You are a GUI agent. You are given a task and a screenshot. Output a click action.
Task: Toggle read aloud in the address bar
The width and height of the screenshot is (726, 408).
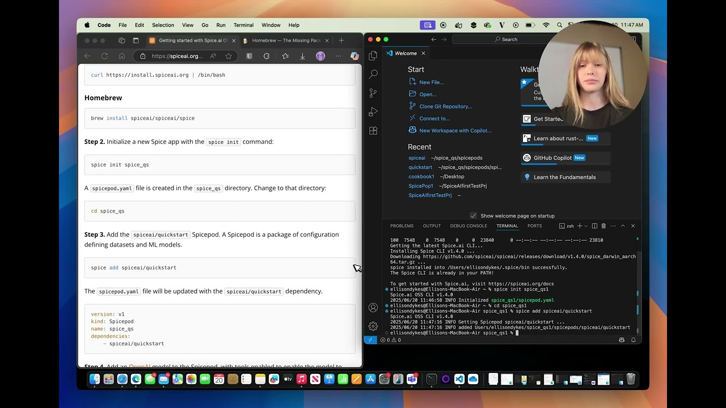[x=213, y=56]
